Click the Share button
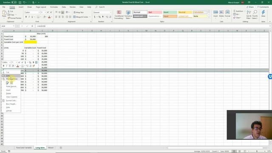272x153 pixels. click(250, 7)
